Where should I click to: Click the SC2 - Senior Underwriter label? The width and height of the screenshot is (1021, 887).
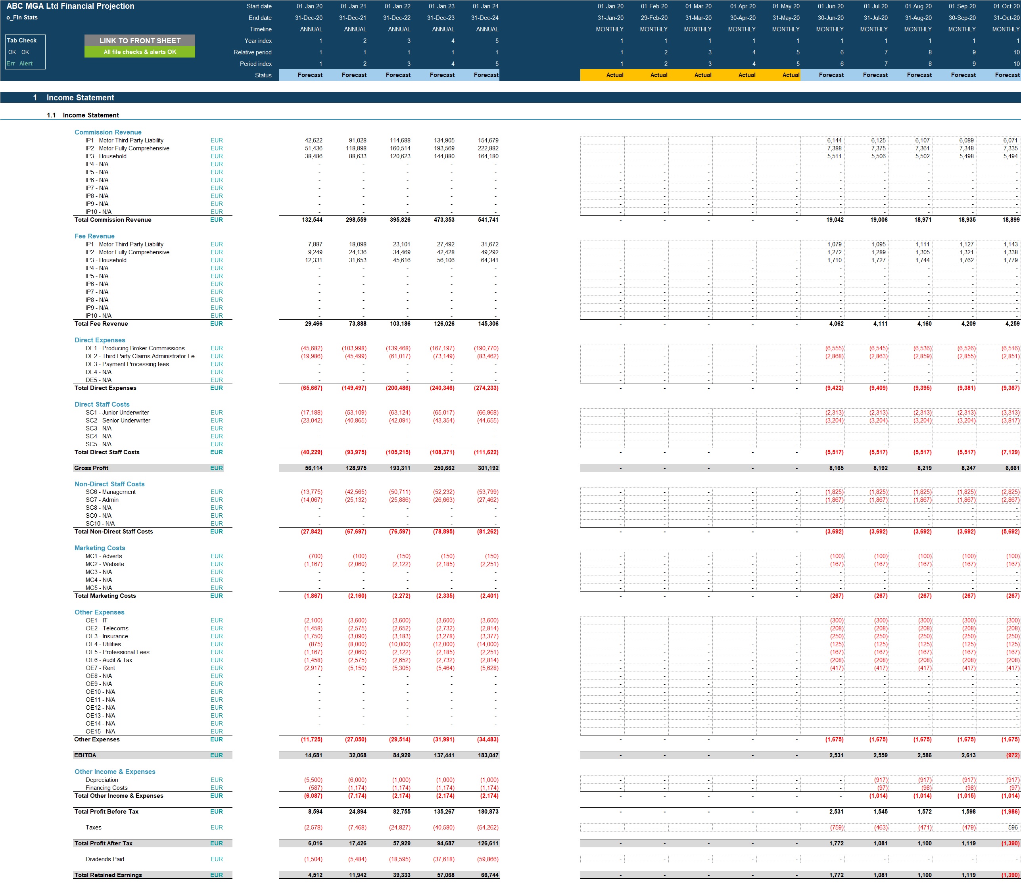click(118, 421)
